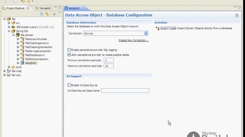Viewport: 245px width, 137px height.
Task: Open help for Database Configuration
Action: coord(237,15)
